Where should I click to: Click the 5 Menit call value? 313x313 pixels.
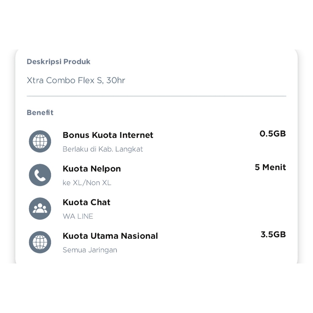[270, 167]
